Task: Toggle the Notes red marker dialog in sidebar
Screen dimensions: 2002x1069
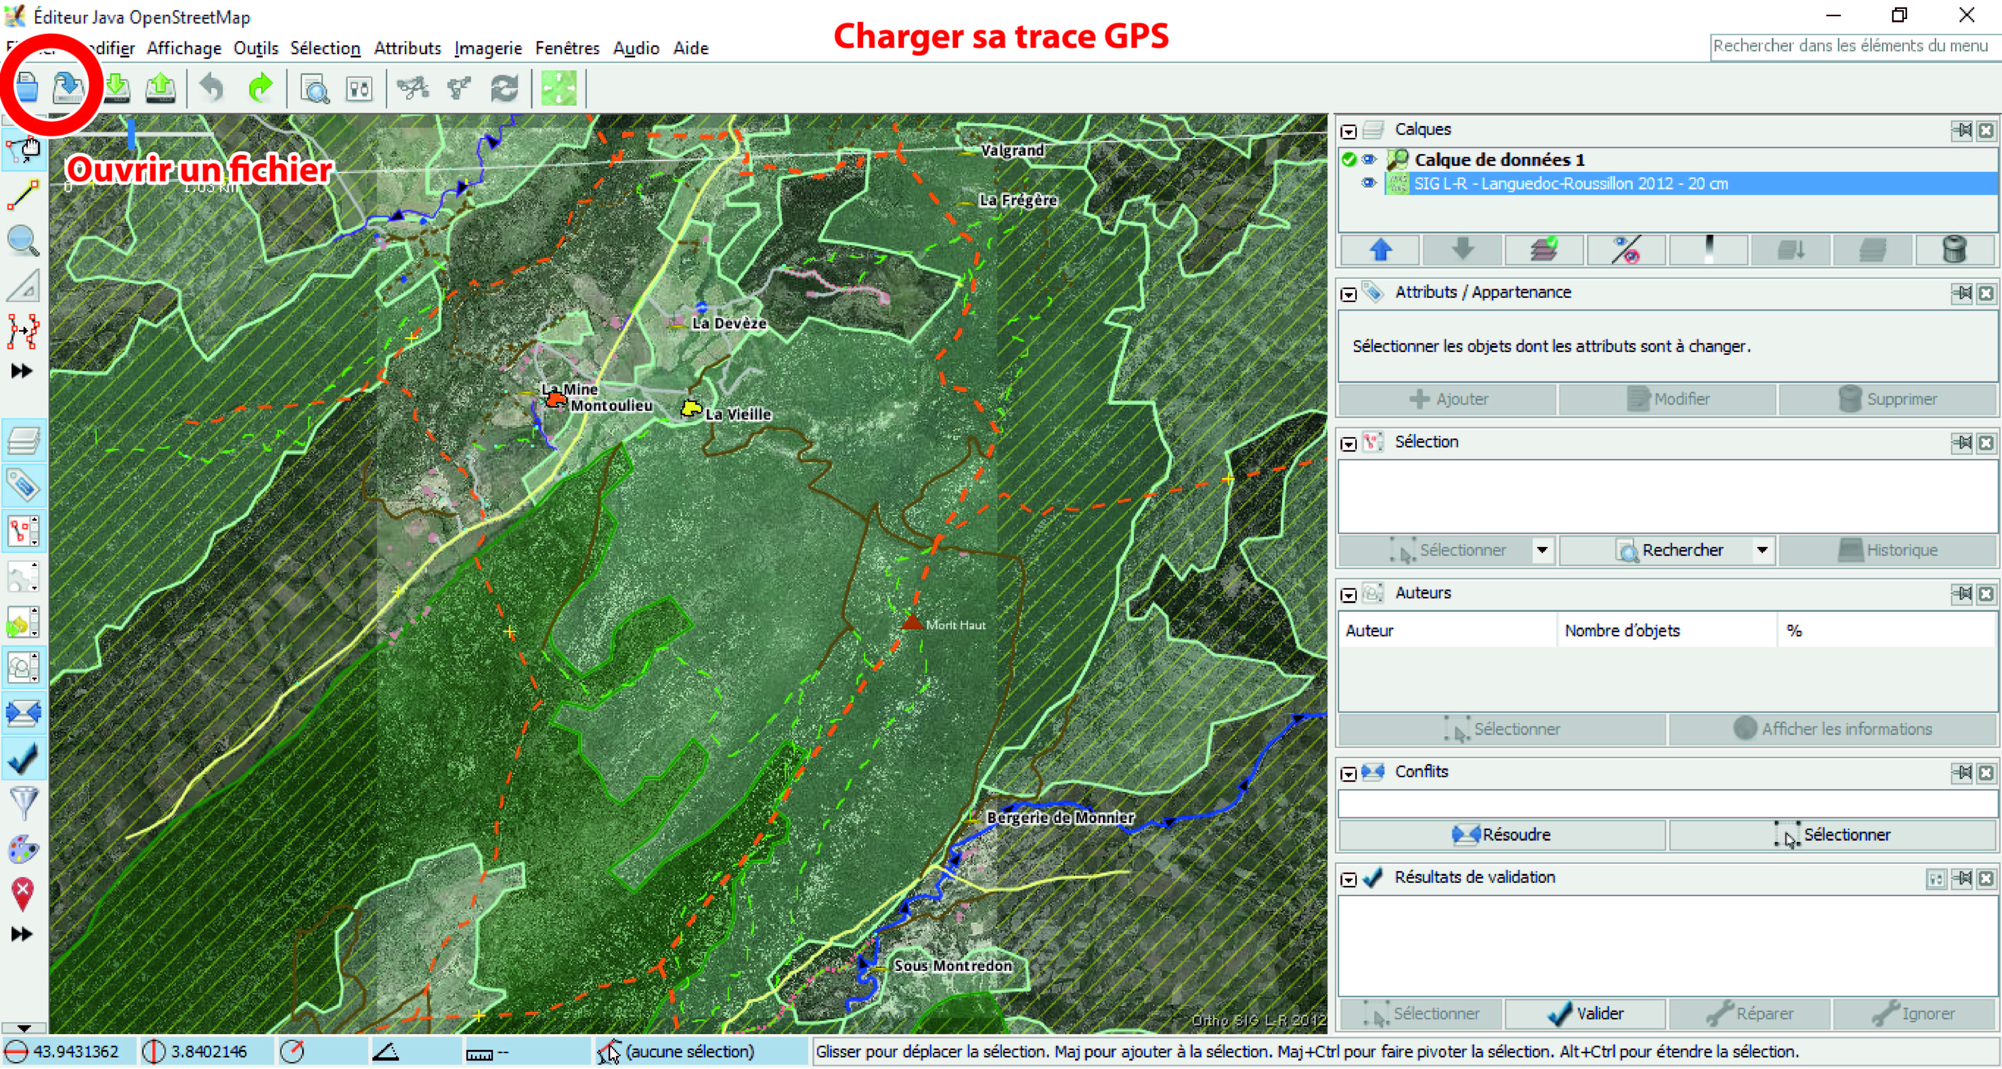Action: tap(23, 894)
